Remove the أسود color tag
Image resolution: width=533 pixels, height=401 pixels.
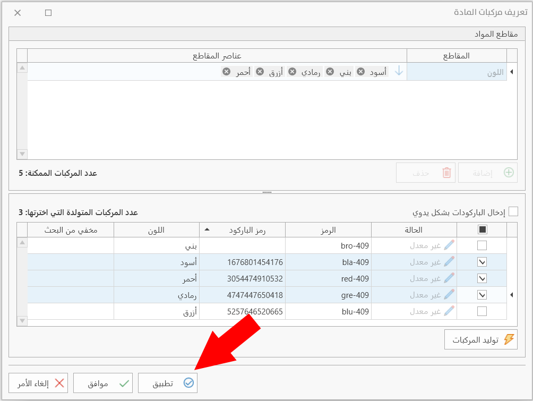click(x=360, y=72)
